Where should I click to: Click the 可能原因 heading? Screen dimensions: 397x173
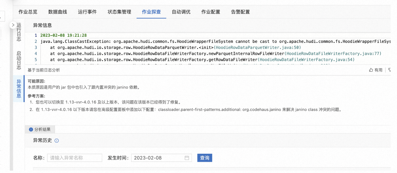point(36,81)
